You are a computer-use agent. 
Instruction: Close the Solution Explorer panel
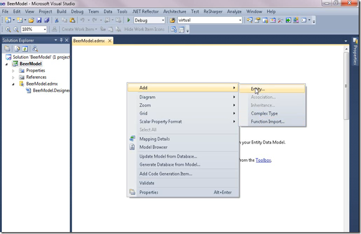(x=67, y=40)
